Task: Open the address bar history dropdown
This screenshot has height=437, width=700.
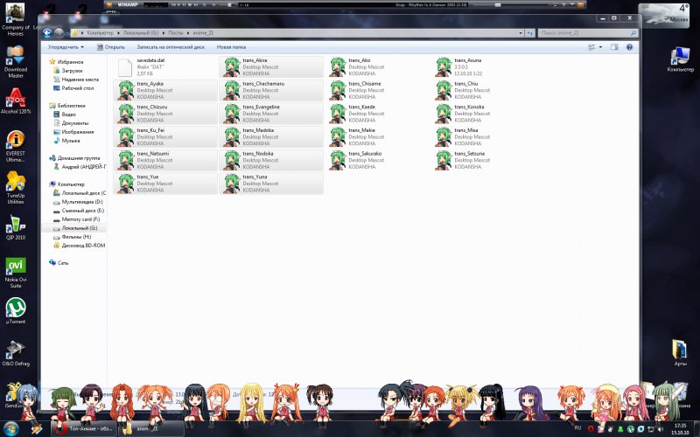Action: [521, 33]
